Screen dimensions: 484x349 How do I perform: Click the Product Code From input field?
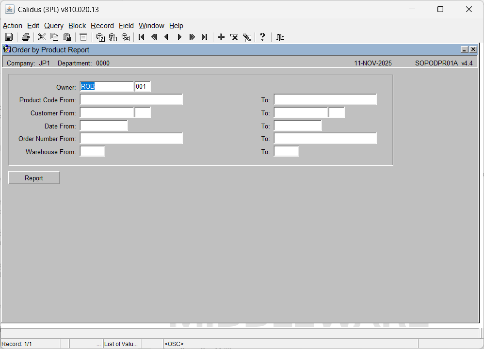click(x=131, y=100)
